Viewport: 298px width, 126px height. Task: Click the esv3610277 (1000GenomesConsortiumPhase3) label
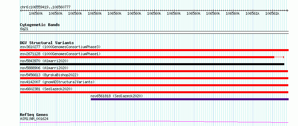click(x=60, y=47)
